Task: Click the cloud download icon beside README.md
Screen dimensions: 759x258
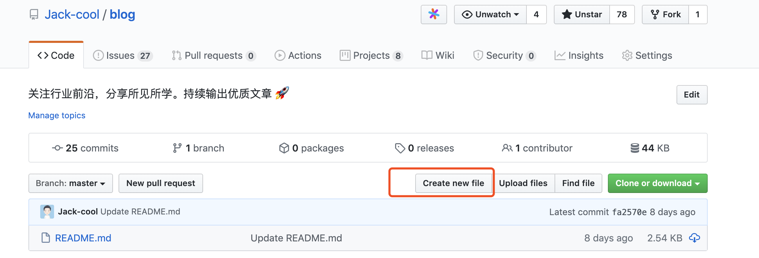Action: point(694,238)
